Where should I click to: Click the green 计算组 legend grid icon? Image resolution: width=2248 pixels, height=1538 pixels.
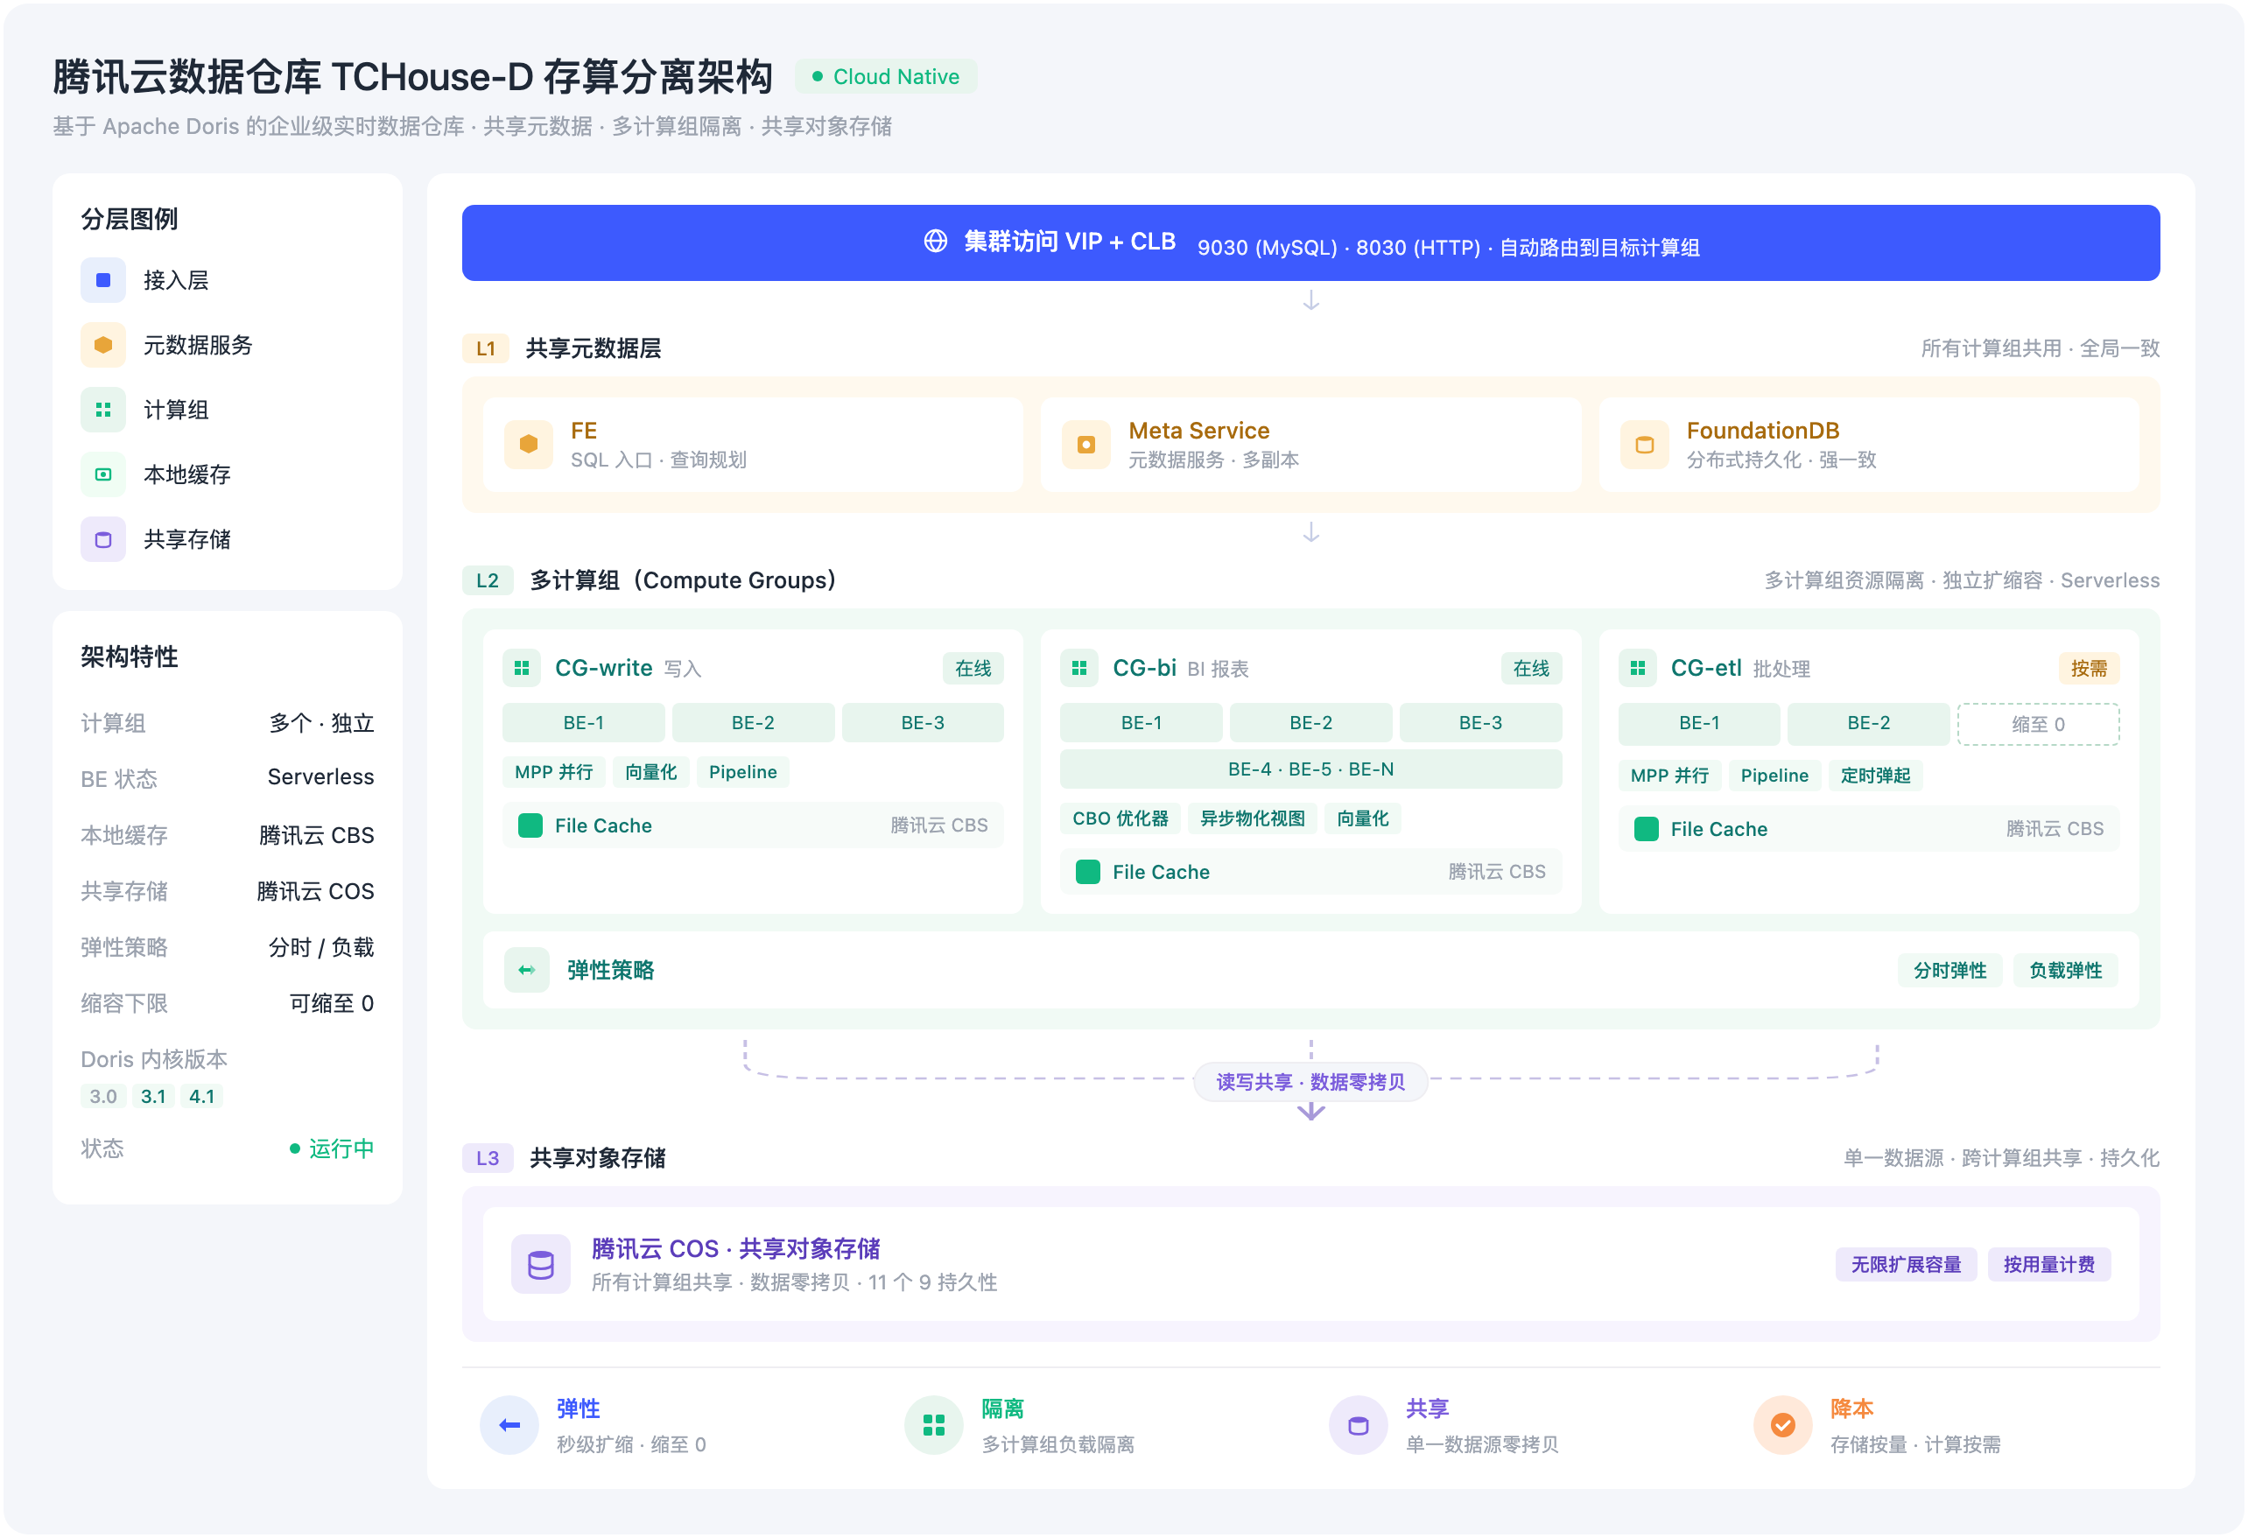103,411
